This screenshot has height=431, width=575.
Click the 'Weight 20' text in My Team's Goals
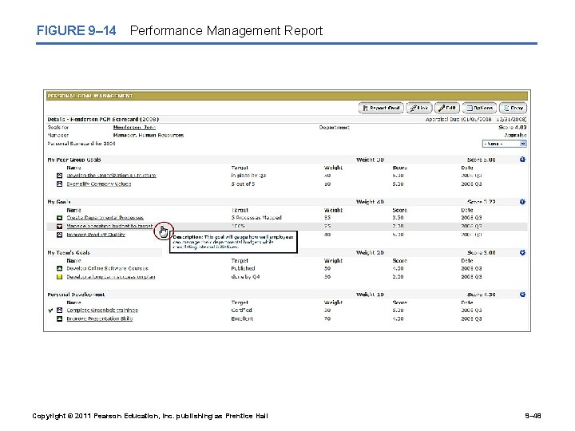click(370, 252)
